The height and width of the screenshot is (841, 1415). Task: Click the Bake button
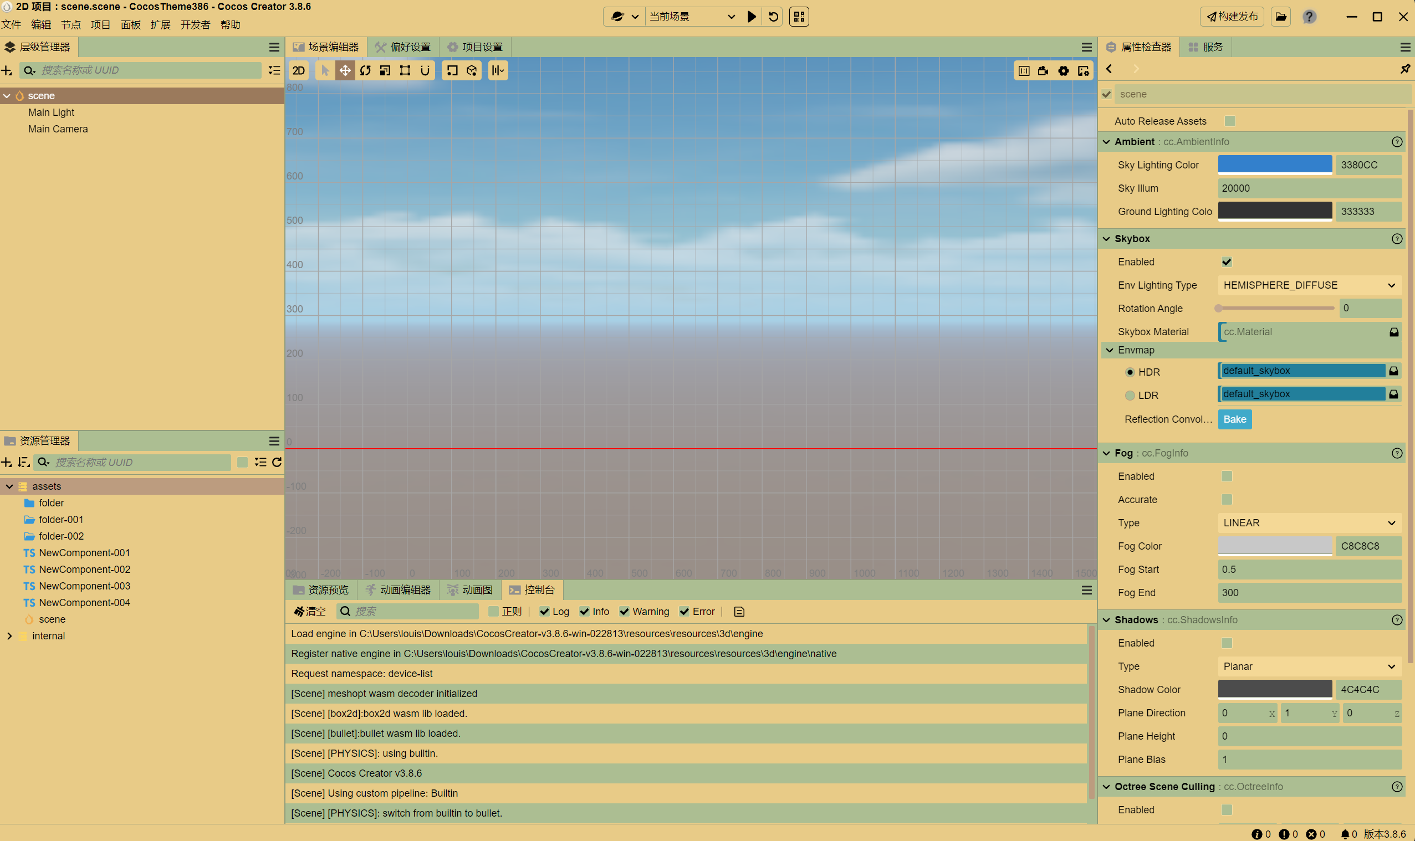pyautogui.click(x=1234, y=419)
